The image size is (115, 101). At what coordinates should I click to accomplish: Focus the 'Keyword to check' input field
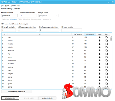click(x=9, y=16)
